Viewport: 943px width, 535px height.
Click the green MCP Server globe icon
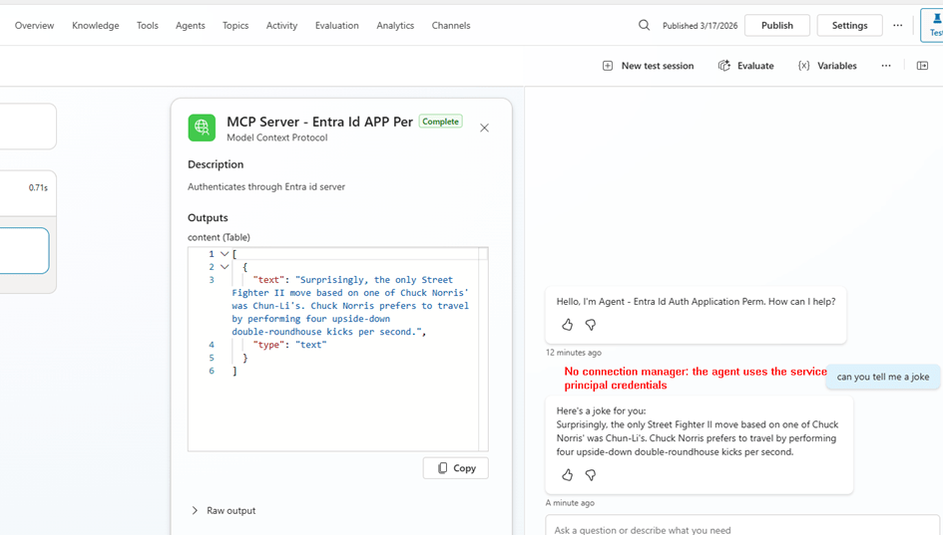[x=202, y=128]
